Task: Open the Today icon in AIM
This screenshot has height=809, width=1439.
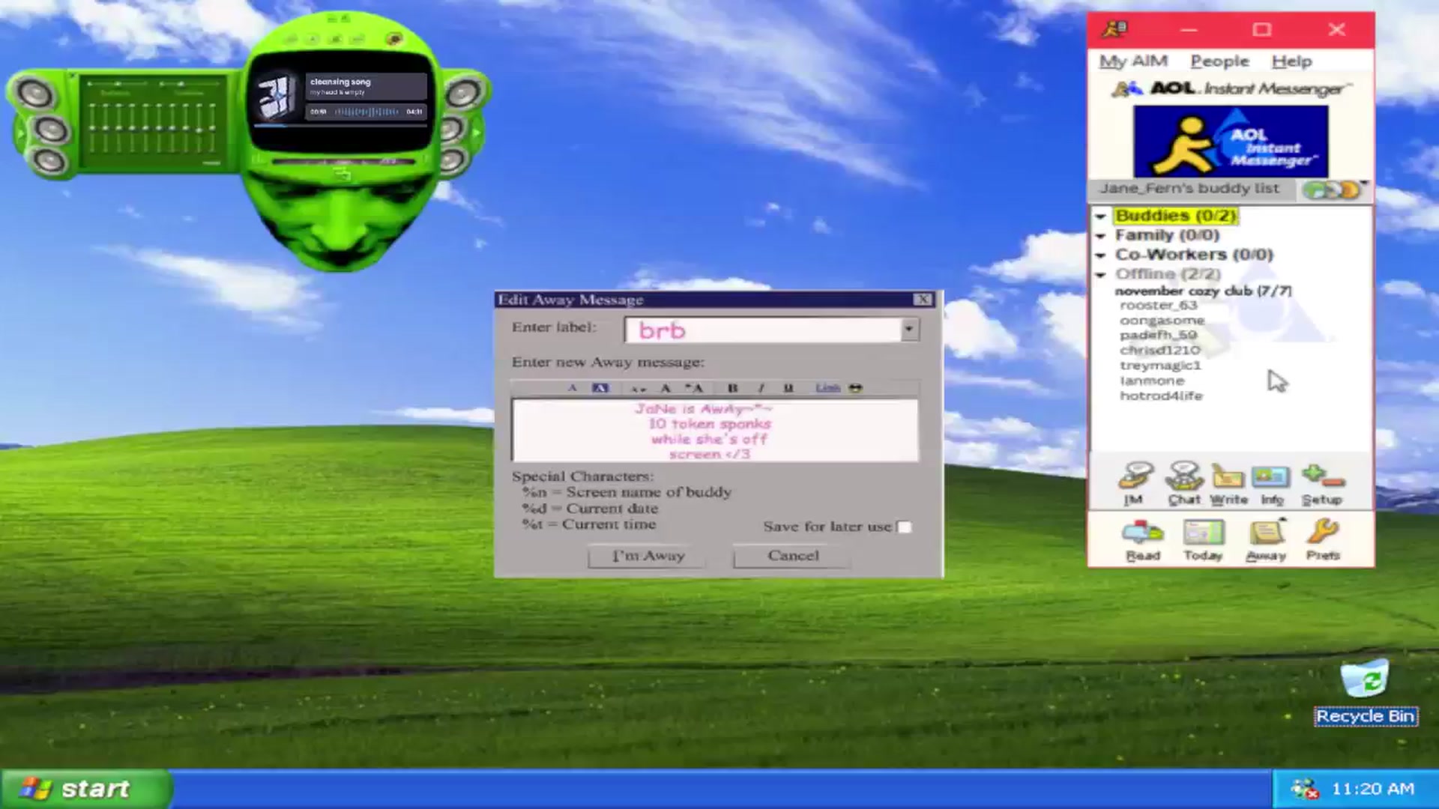Action: (1203, 540)
